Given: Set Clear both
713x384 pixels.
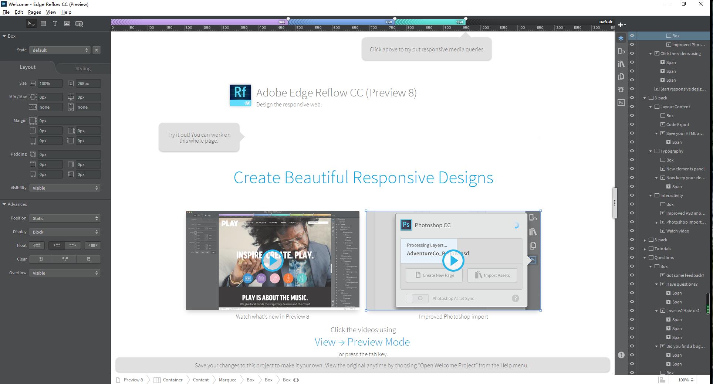Looking at the screenshot, I should coord(65,259).
